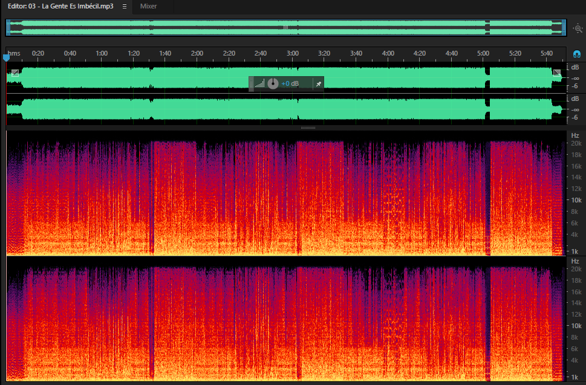Click 1:40 on the time ruler

point(165,53)
